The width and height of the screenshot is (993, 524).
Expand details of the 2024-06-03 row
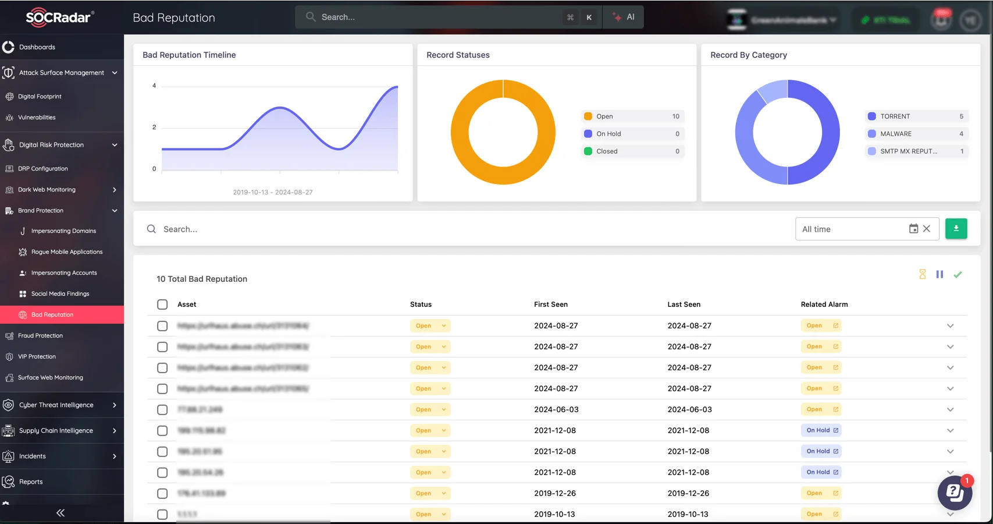click(x=950, y=410)
